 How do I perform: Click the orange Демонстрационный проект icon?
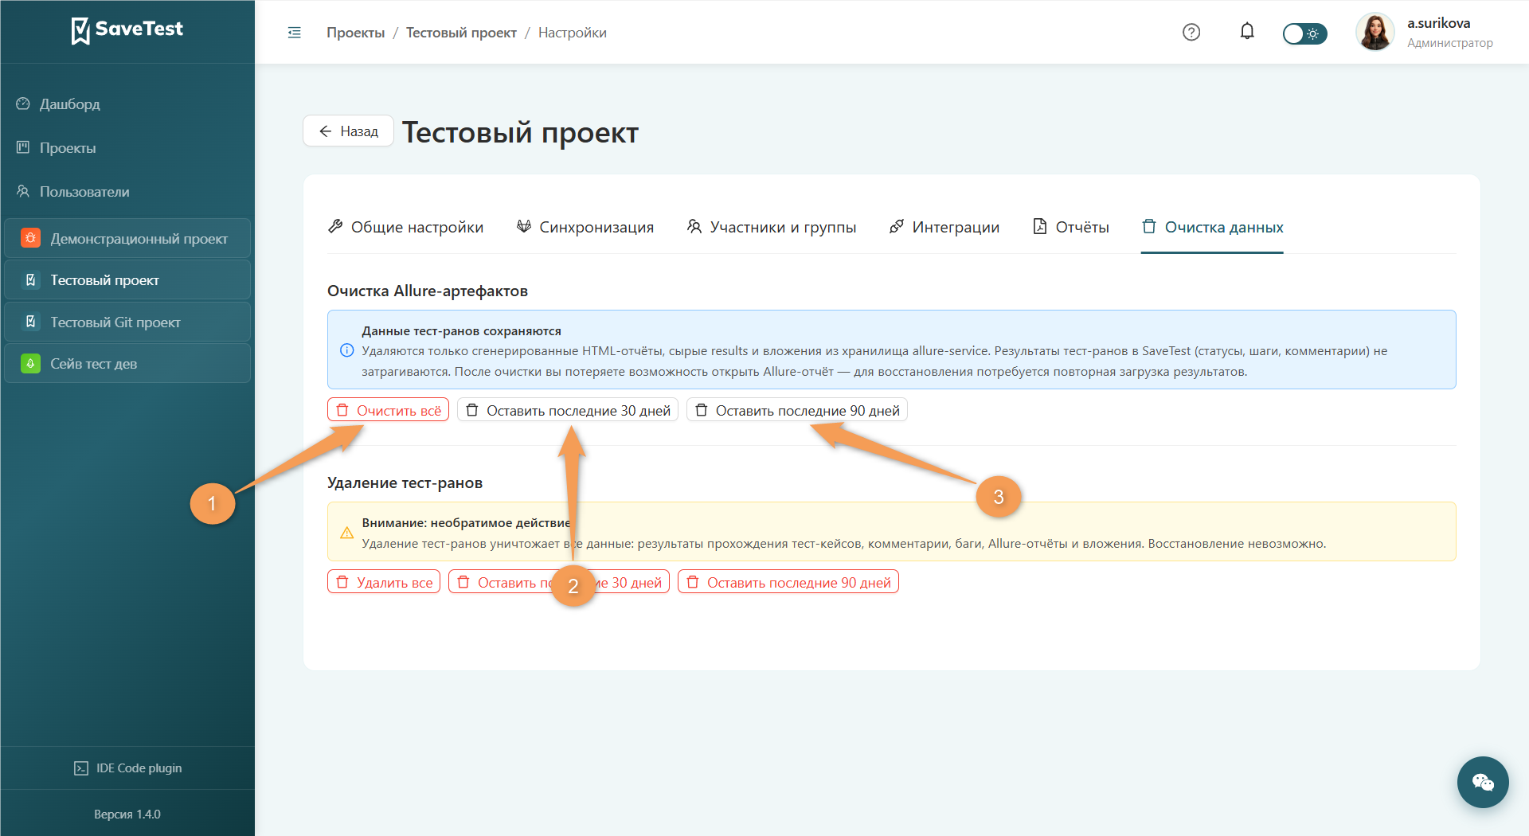[x=31, y=238]
